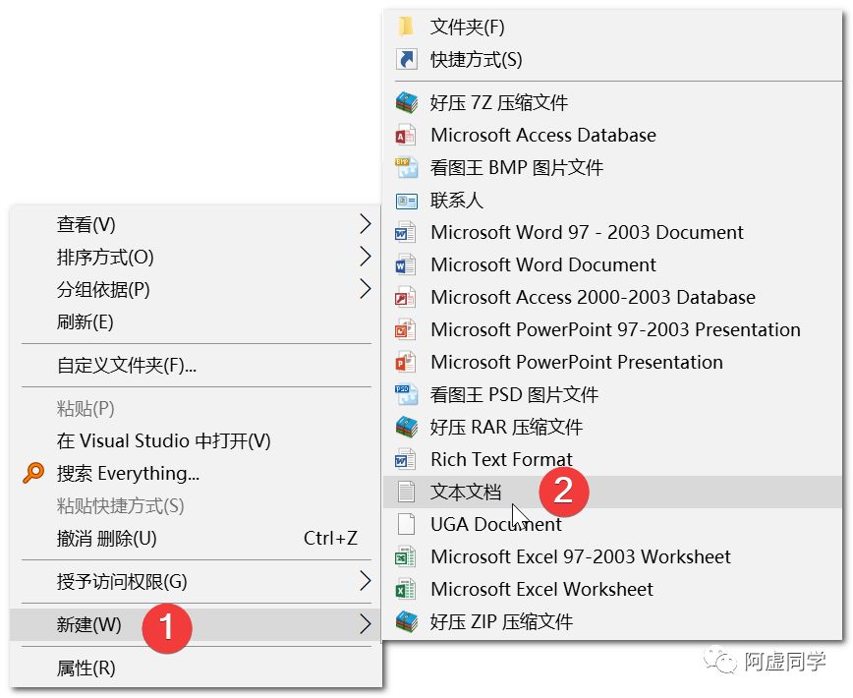Choose Microsoft Excel 97-2003 Worksheet

(612, 557)
